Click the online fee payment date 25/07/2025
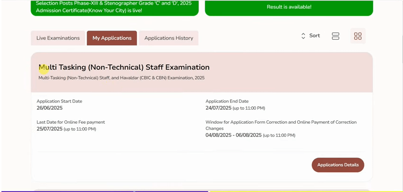The image size is (403, 192). point(50,129)
